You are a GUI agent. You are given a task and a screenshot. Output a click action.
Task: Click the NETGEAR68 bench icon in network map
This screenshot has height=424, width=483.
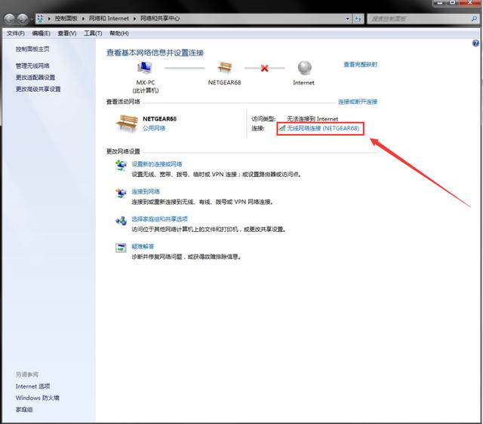click(x=223, y=69)
